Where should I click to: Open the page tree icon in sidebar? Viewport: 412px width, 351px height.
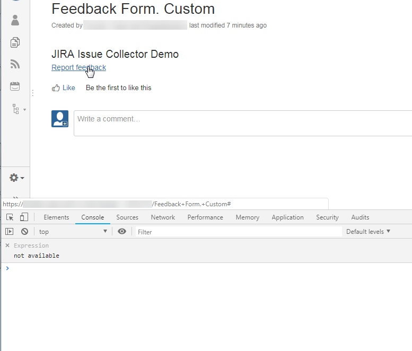coord(16,109)
